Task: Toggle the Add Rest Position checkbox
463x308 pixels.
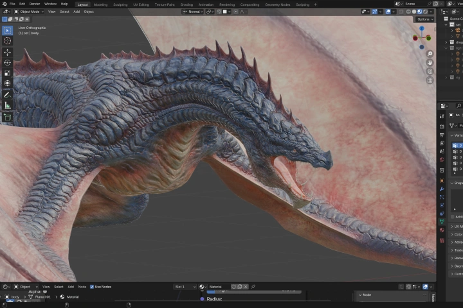Action: click(x=453, y=217)
